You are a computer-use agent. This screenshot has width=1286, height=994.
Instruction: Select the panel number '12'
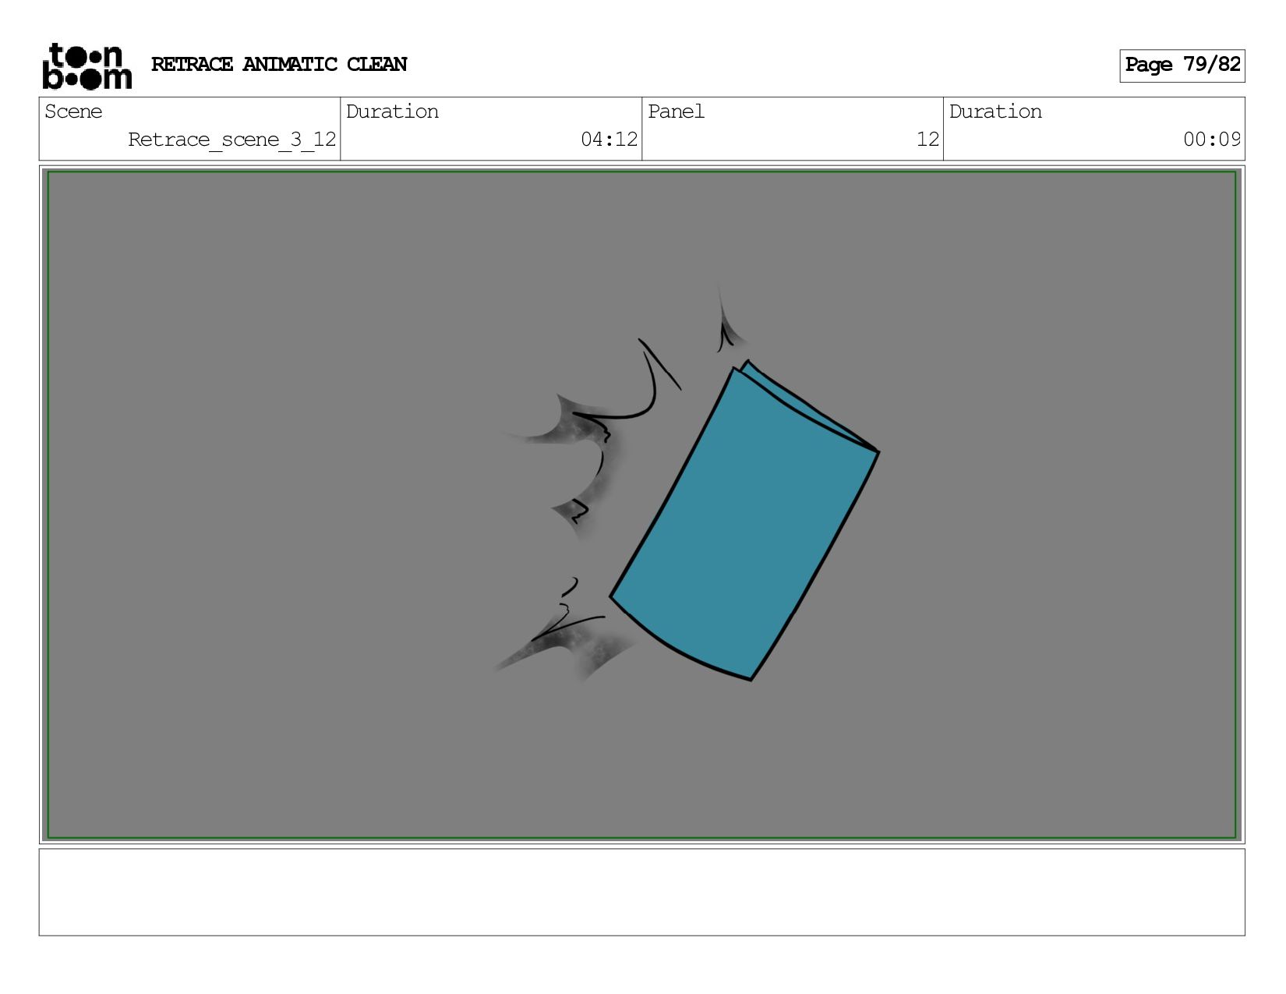tap(927, 140)
